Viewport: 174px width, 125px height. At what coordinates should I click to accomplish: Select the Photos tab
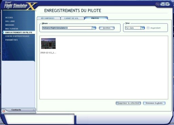coord(95,18)
